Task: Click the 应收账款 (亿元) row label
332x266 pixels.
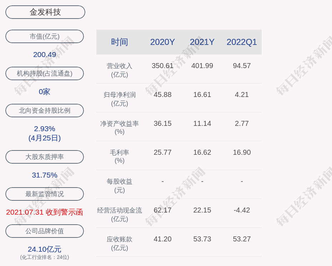Action: tap(120, 244)
